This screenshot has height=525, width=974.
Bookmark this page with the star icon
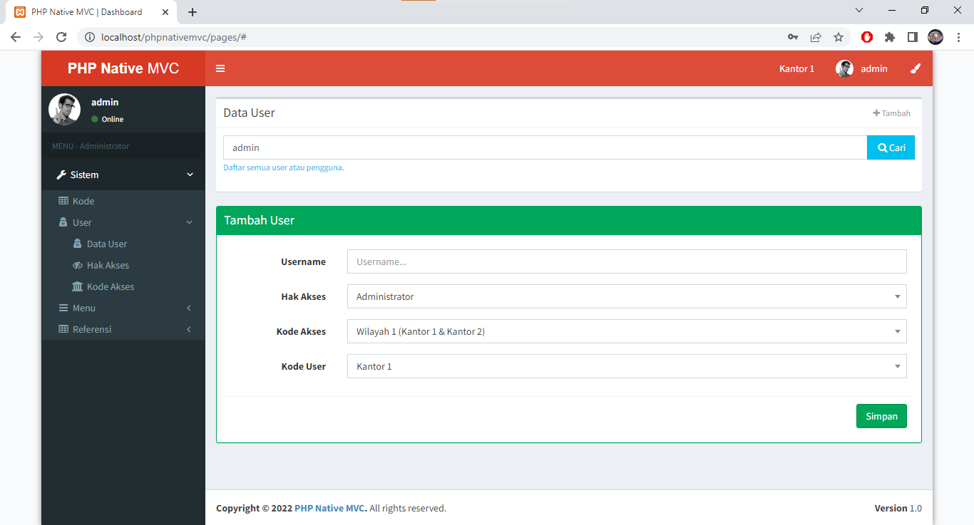tap(839, 37)
